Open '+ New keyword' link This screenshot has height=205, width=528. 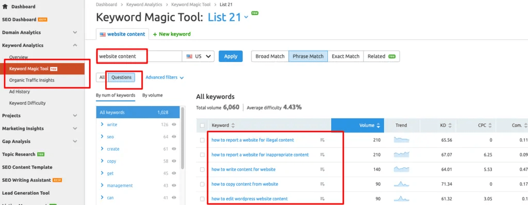point(172,34)
